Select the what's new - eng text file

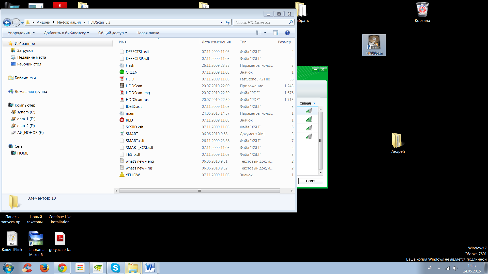(140, 161)
